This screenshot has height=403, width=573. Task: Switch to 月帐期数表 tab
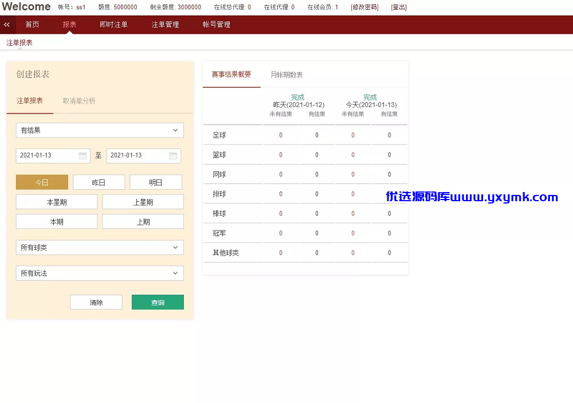[x=286, y=75]
